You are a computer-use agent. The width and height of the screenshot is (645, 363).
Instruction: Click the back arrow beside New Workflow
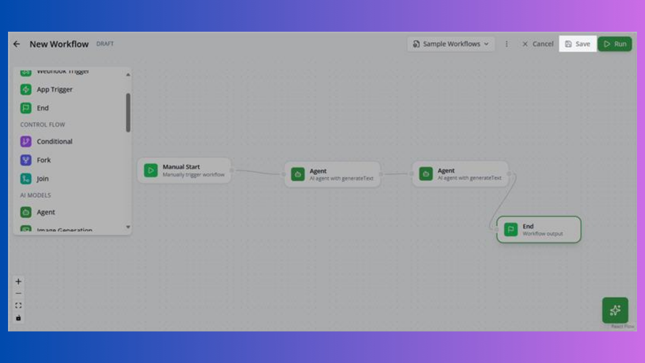click(x=17, y=44)
